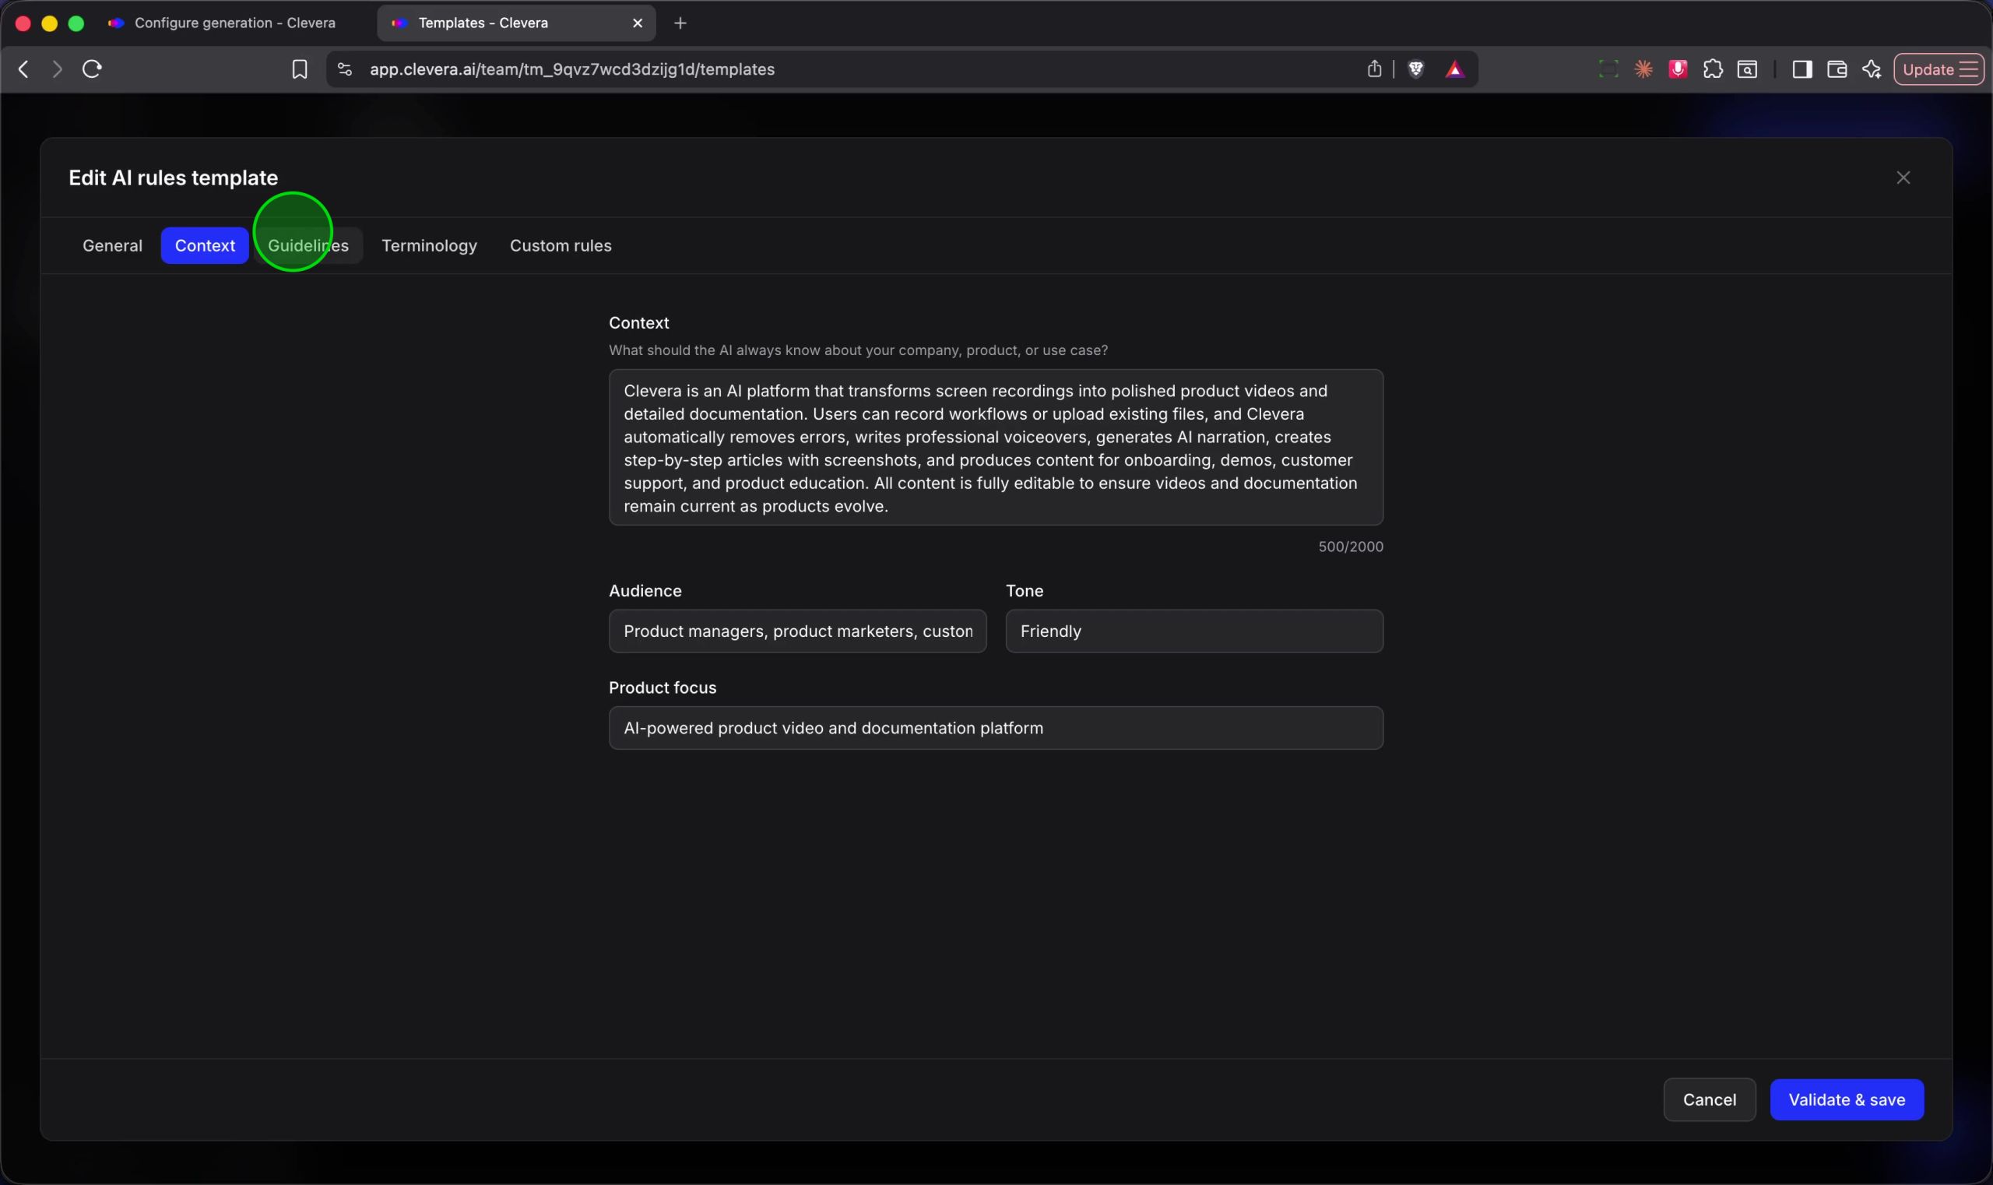Screen dimensions: 1993x1185
Task: Toggle the browser sidebar panel
Action: coord(1801,69)
